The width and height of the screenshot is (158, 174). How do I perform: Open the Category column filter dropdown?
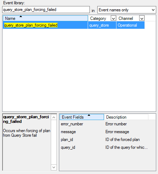[113, 18]
